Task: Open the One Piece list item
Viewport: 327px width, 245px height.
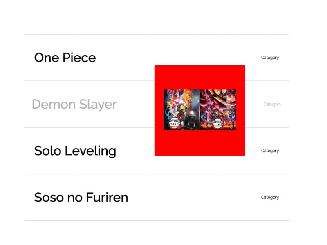Action: (x=65, y=58)
